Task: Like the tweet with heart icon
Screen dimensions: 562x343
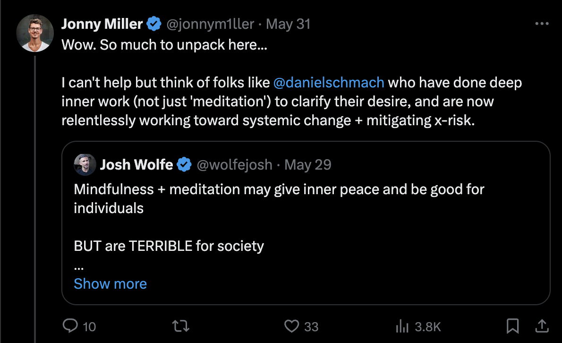Action: click(x=292, y=326)
